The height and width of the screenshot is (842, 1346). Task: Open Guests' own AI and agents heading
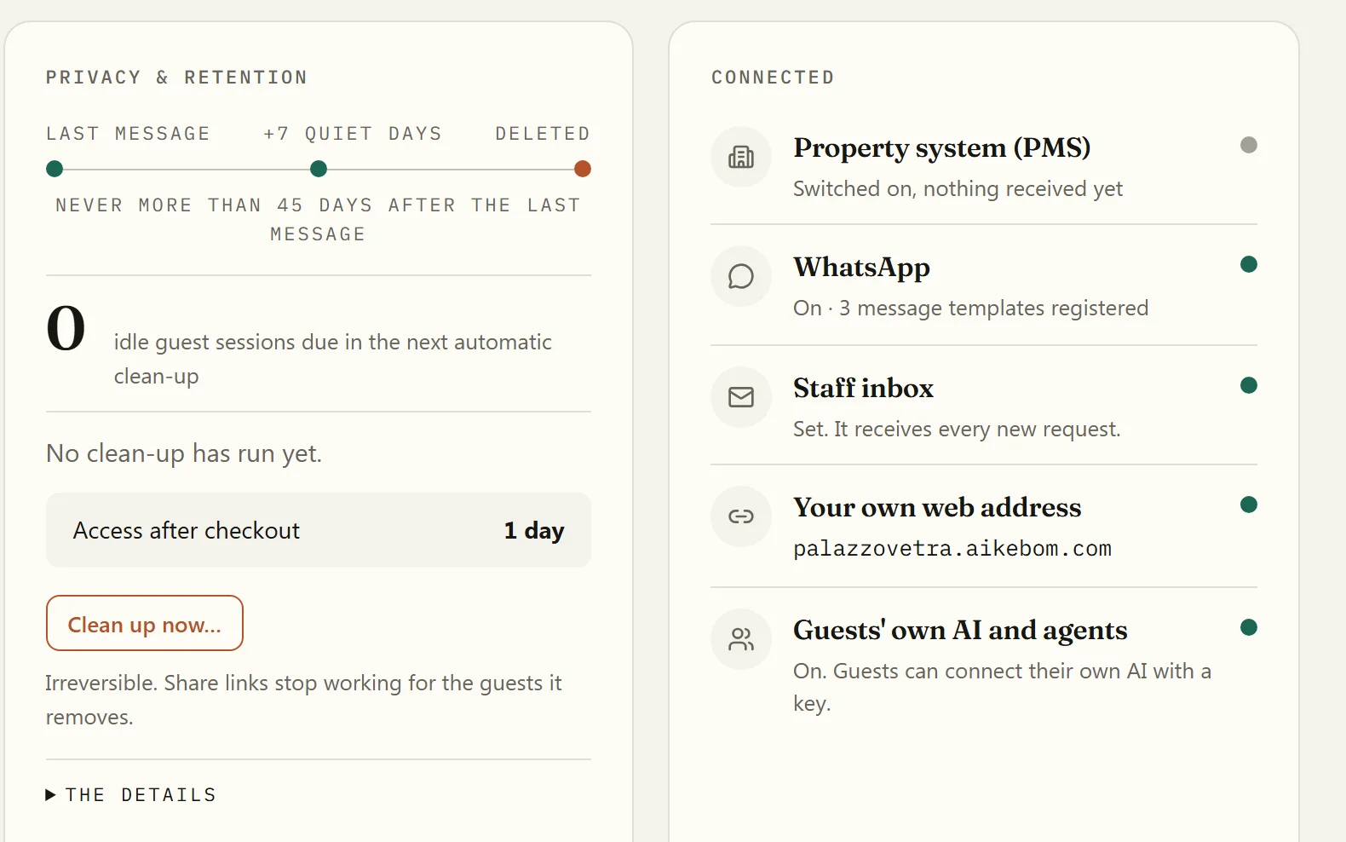tap(960, 631)
